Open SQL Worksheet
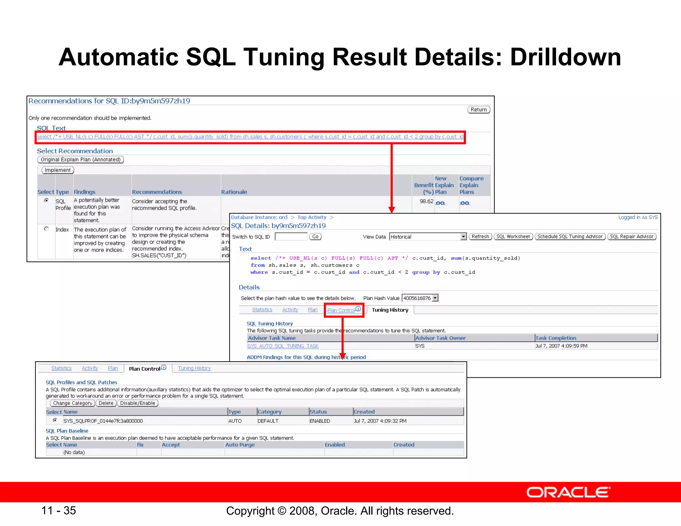 [x=513, y=237]
